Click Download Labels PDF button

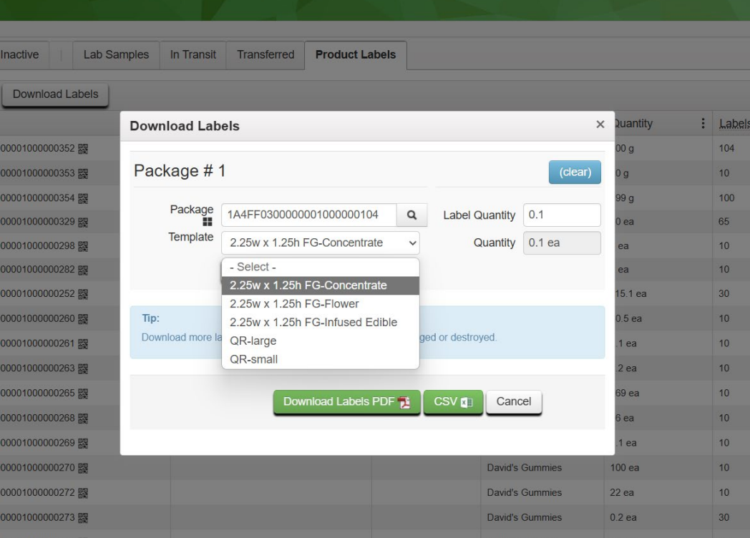(x=347, y=402)
